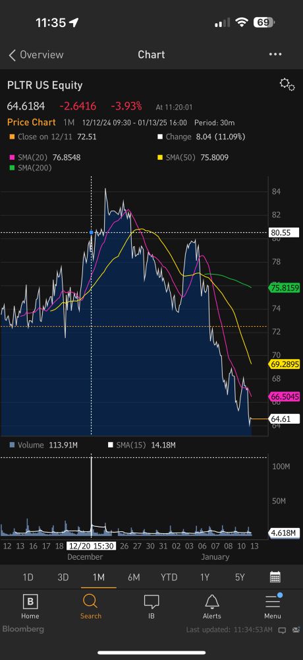303x660 pixels.
Task: Select the 1D time range
Action: click(x=28, y=577)
